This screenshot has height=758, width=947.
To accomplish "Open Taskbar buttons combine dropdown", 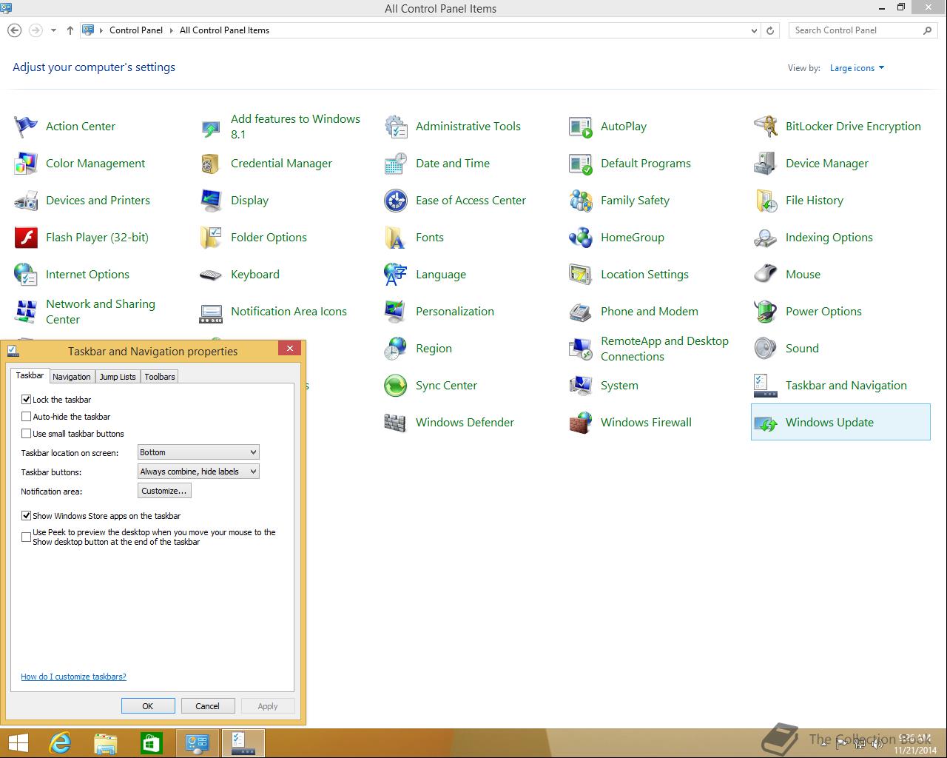I will tap(198, 472).
